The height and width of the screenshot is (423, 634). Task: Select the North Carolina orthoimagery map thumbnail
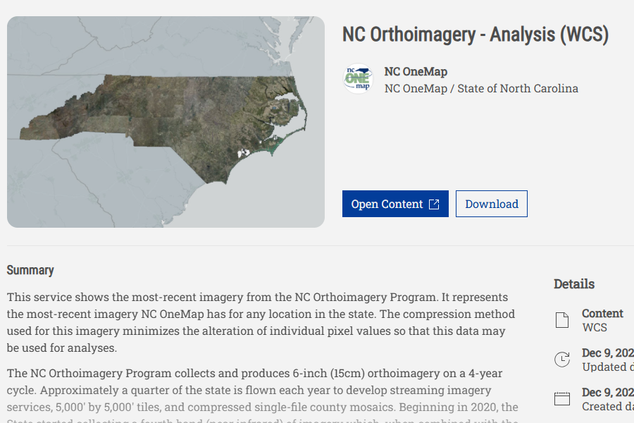[x=166, y=122]
